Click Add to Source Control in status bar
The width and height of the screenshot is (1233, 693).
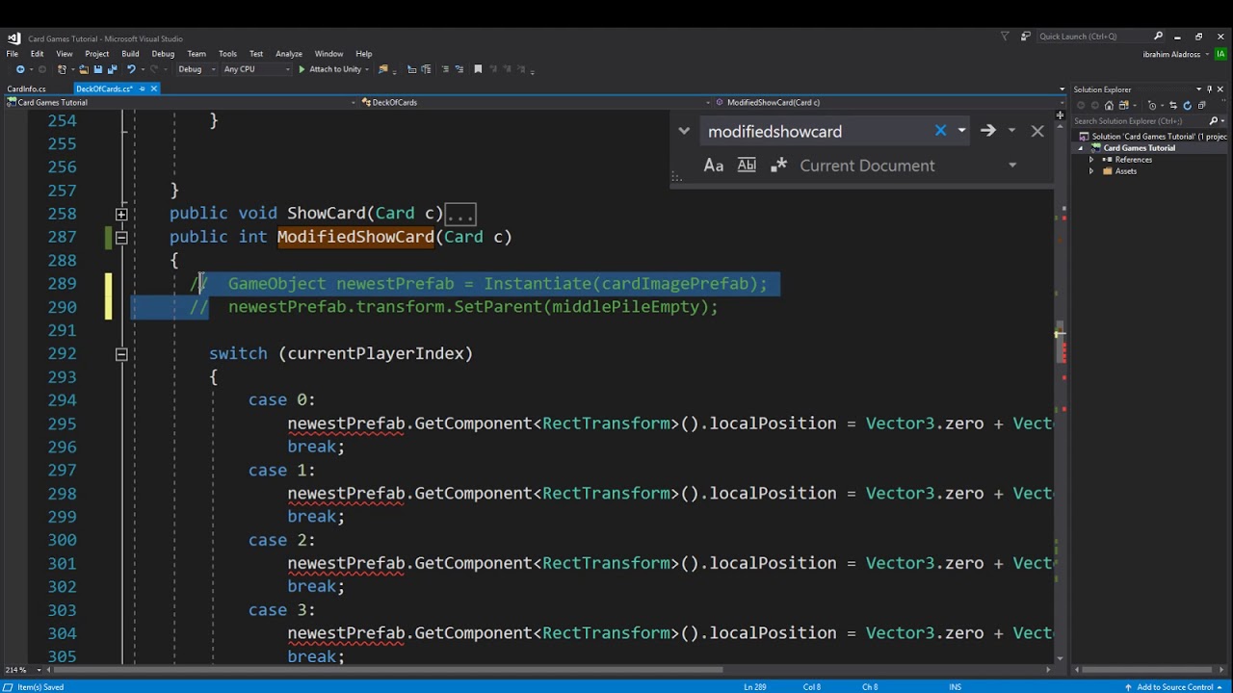1174,687
